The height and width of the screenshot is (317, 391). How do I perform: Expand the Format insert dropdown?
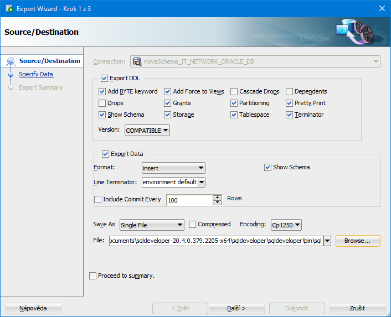click(x=173, y=168)
